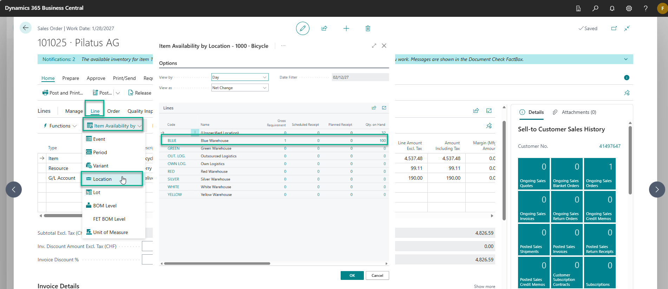Open the notifications bell icon
Image resolution: width=668 pixels, height=289 pixels.
[x=612, y=8]
